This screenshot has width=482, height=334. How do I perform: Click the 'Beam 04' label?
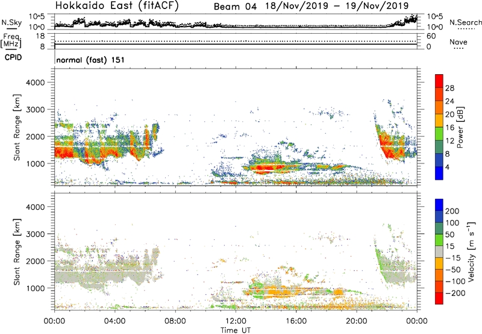click(x=235, y=7)
